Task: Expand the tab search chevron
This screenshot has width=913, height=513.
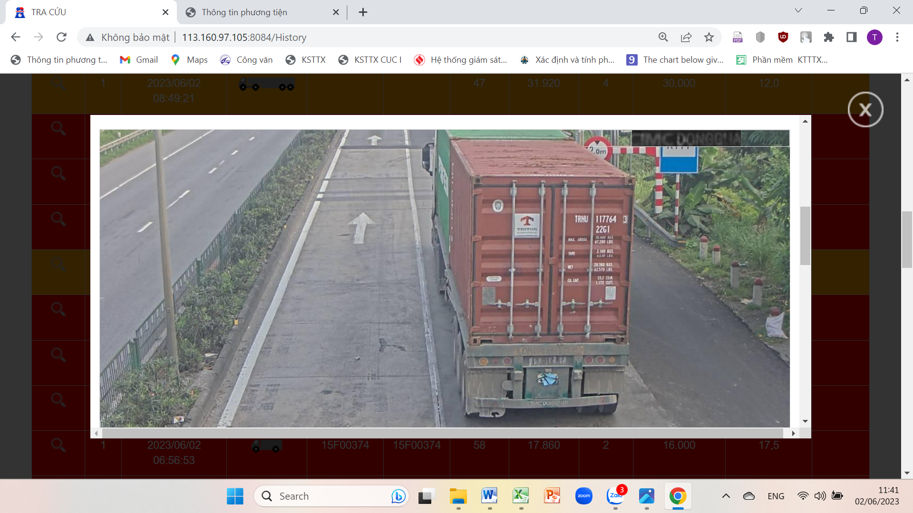Action: [798, 10]
